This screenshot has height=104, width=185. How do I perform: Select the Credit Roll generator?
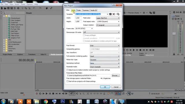pos(14,23)
